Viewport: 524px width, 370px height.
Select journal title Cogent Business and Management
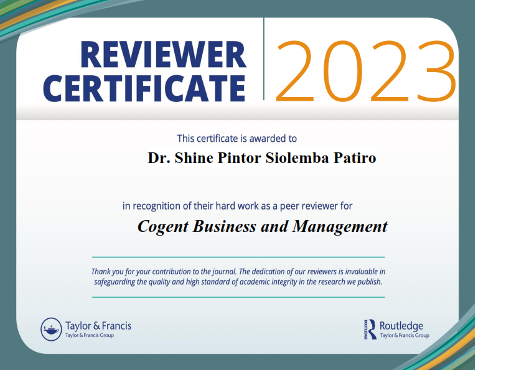(x=262, y=226)
